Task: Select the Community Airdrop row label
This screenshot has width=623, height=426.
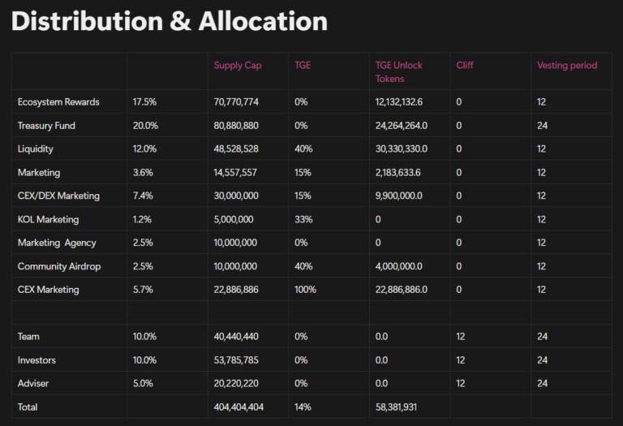Action: click(x=59, y=266)
